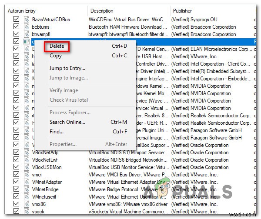
Task: Click Check VirusTotal menu entry
Action: click(x=69, y=100)
